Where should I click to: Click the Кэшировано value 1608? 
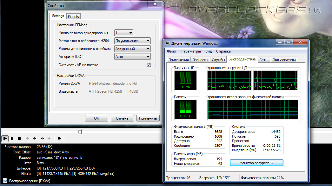(x=218, y=136)
